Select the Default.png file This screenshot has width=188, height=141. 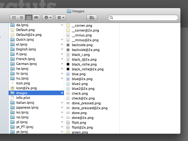[36, 30]
